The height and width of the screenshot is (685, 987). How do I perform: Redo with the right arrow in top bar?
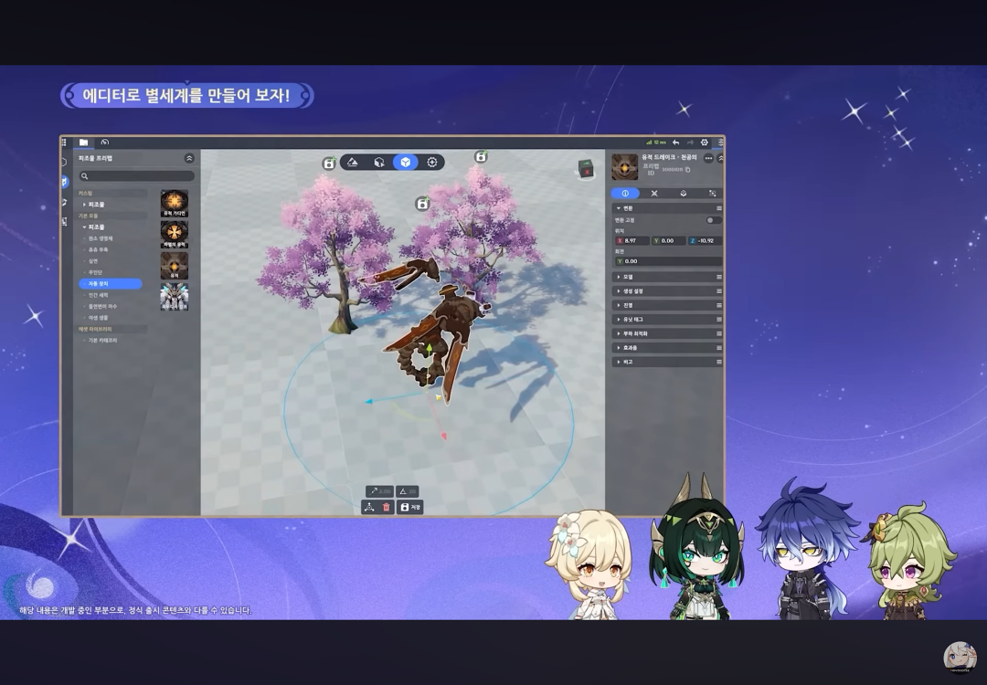pyautogui.click(x=691, y=142)
